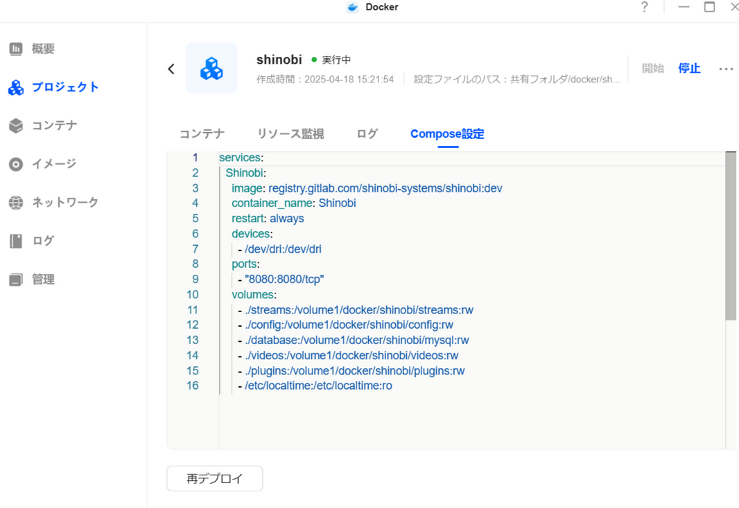
Task: Open help via the question mark icon
Action: pos(644,7)
